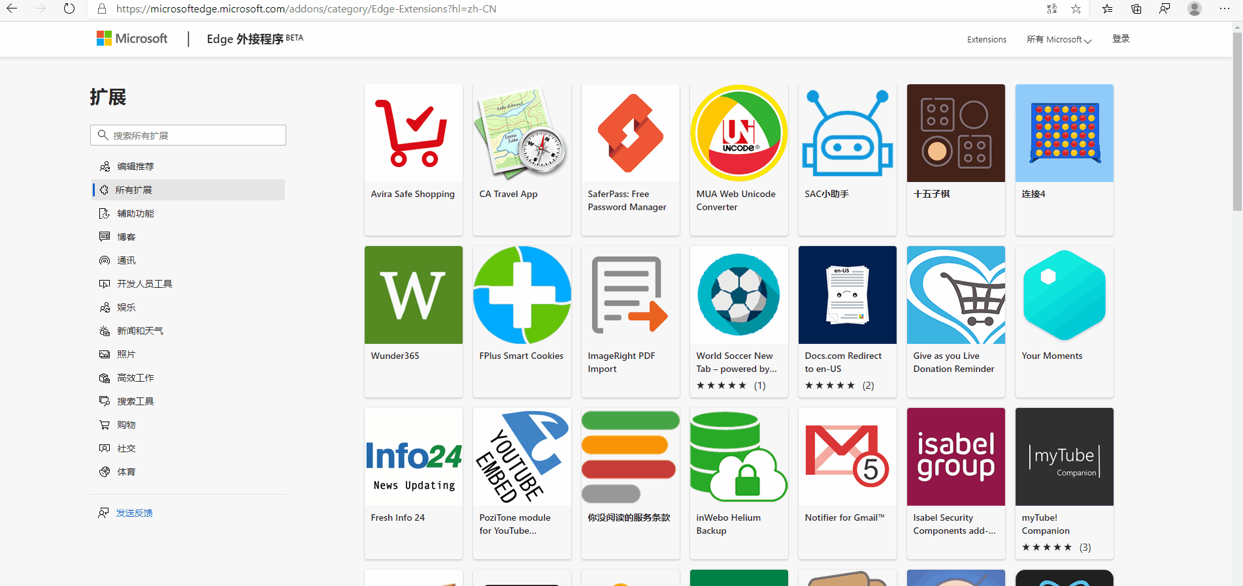Open the SAC小助手 robot icon
This screenshot has width=1243, height=586.
point(847,133)
